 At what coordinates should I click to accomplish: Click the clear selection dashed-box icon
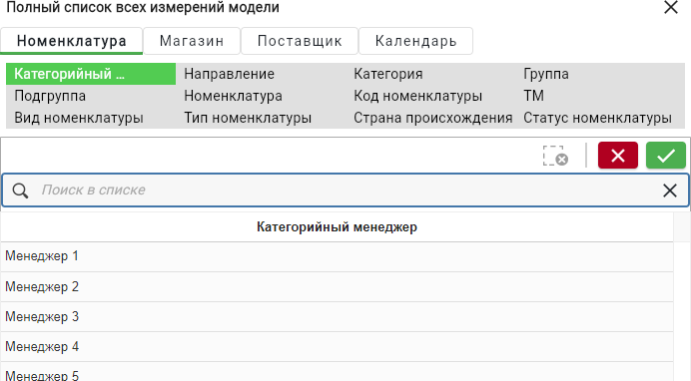555,156
